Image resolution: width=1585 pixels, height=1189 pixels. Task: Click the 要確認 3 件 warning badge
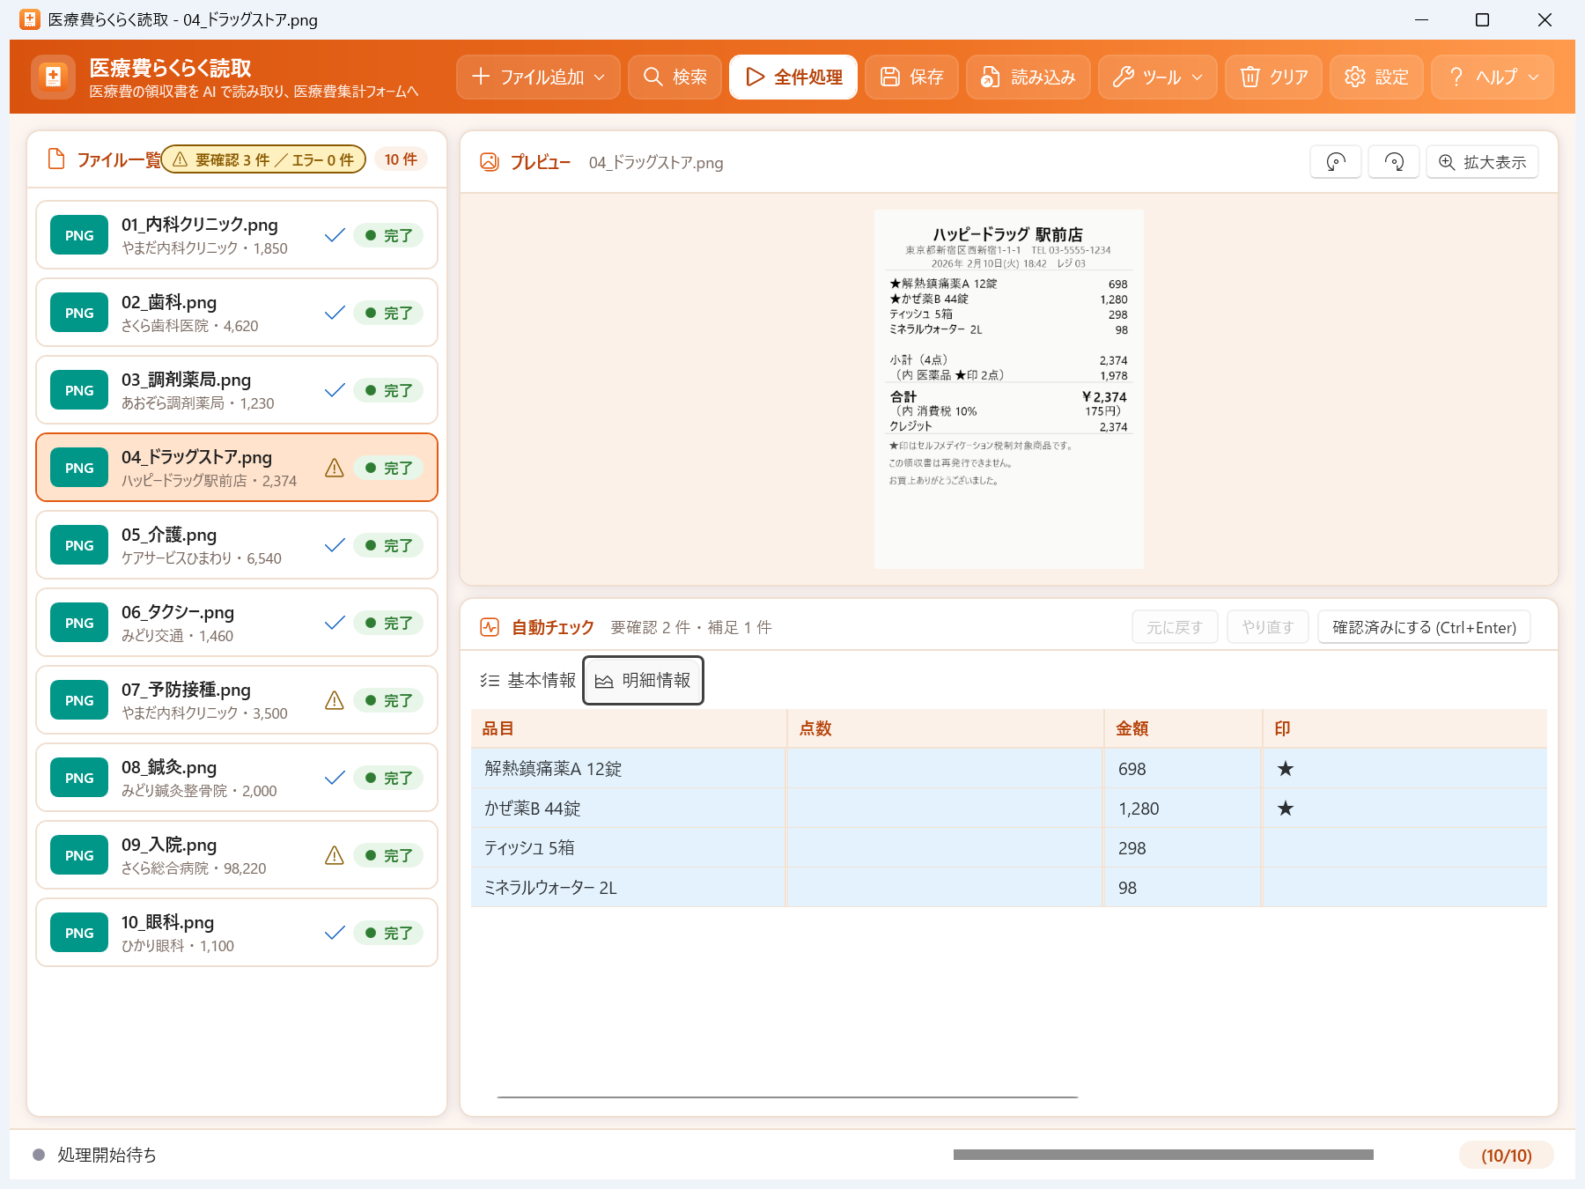click(x=263, y=159)
